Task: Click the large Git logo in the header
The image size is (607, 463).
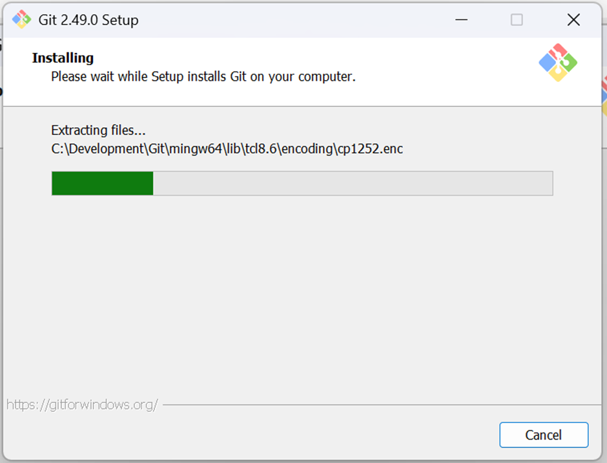Action: [x=558, y=63]
